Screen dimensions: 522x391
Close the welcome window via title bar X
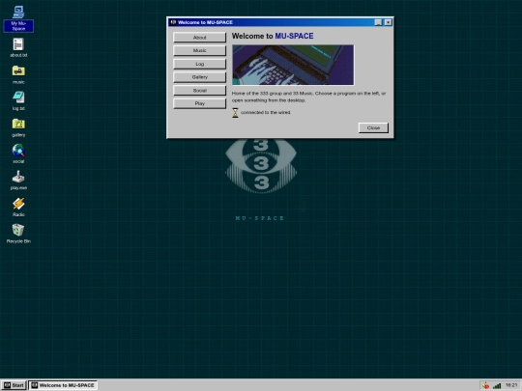click(x=388, y=22)
